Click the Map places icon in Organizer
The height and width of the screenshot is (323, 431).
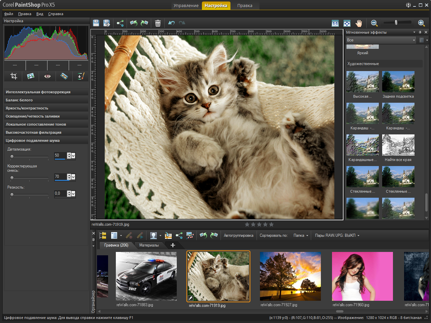tap(168, 235)
